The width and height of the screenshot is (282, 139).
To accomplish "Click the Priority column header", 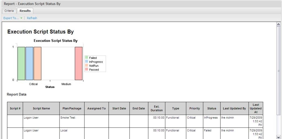I will click(x=195, y=108).
